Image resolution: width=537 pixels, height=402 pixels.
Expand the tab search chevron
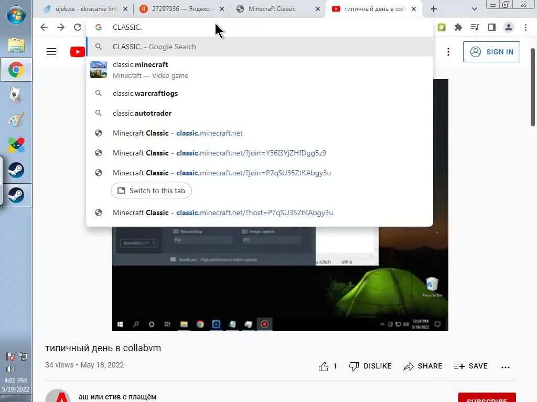(474, 9)
